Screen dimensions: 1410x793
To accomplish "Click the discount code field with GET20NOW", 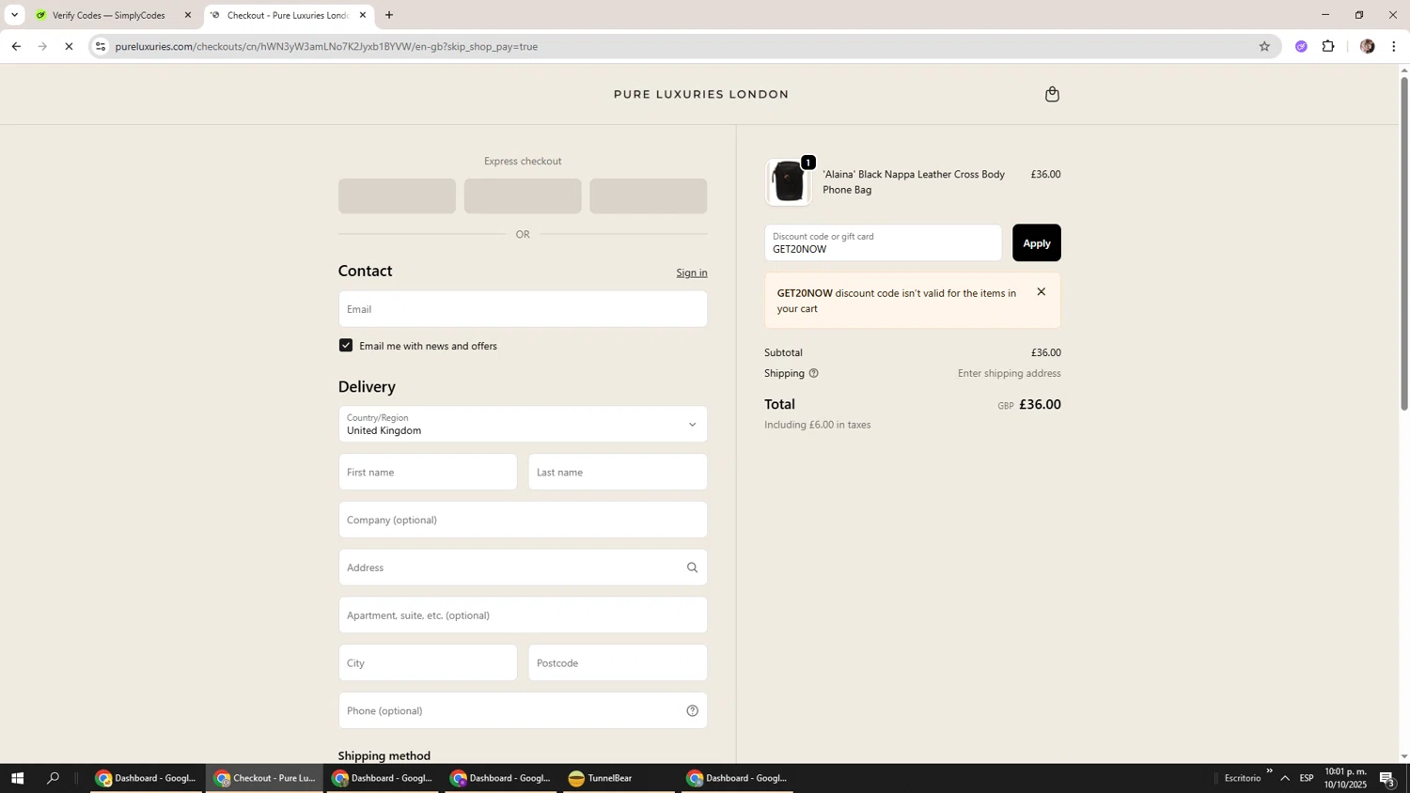I will click(x=884, y=243).
